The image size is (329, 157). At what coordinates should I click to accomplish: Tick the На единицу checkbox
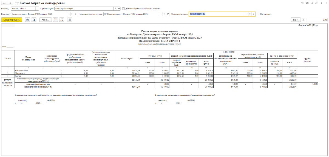[258, 14]
